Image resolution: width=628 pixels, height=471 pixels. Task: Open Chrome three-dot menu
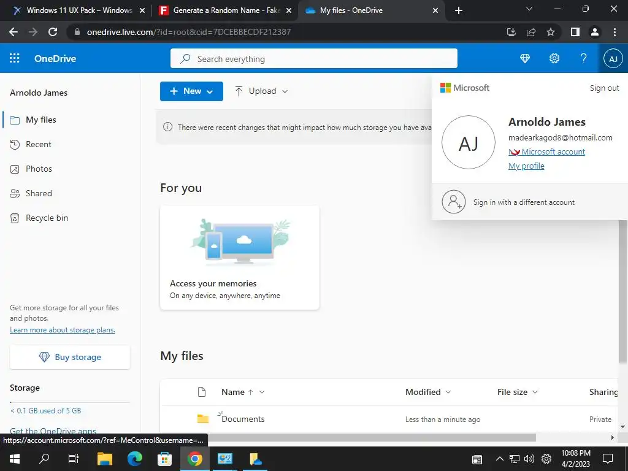[x=615, y=32]
